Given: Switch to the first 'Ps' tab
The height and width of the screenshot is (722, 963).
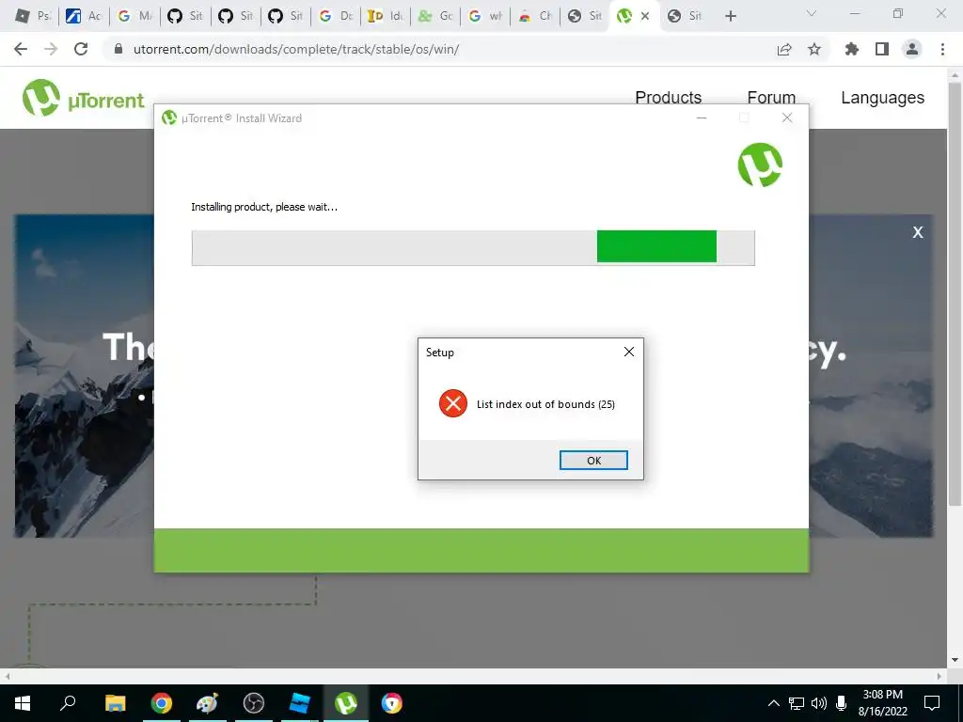Looking at the screenshot, I should pos(33,16).
